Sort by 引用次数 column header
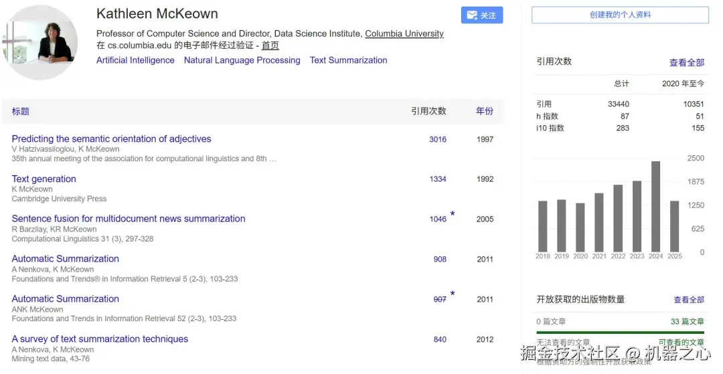 point(428,111)
